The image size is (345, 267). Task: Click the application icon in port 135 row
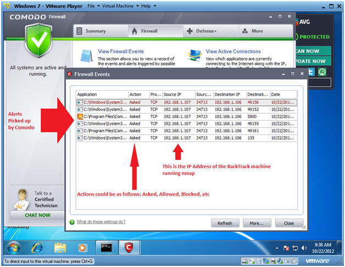[80, 138]
